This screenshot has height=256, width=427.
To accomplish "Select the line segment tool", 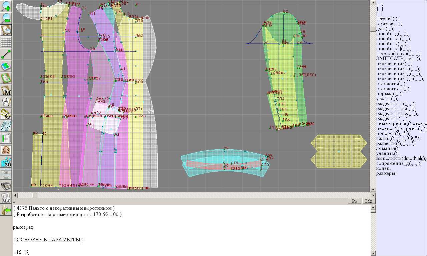I will pos(6,54).
